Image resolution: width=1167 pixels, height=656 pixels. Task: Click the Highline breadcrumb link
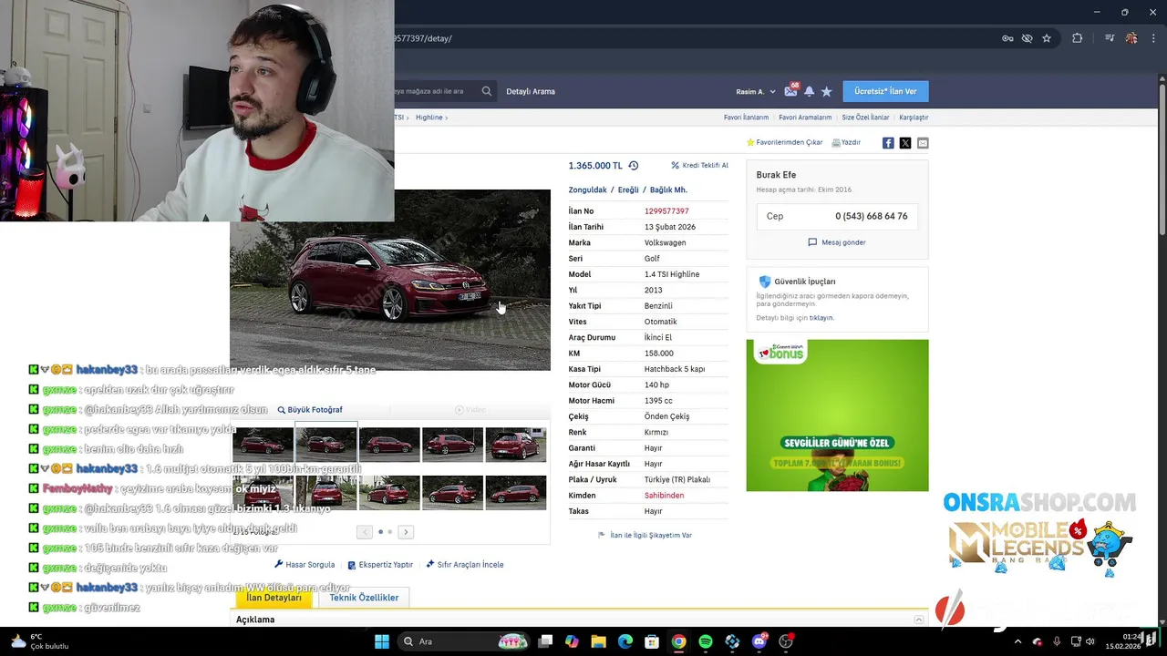429,118
